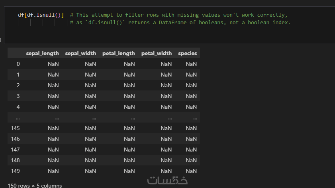Click the petal_length column header
This screenshot has height=188, width=335.
[x=118, y=53]
